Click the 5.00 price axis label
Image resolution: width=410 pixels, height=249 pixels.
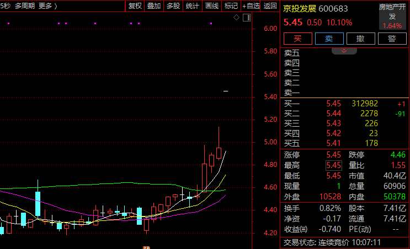pyautogui.click(x=270, y=142)
